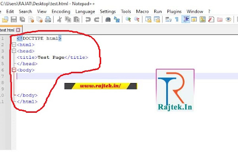
Task: Open the Settings menu
Action: [108, 12]
